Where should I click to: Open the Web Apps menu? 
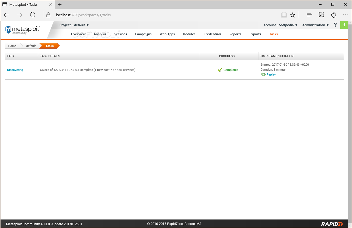click(x=167, y=34)
